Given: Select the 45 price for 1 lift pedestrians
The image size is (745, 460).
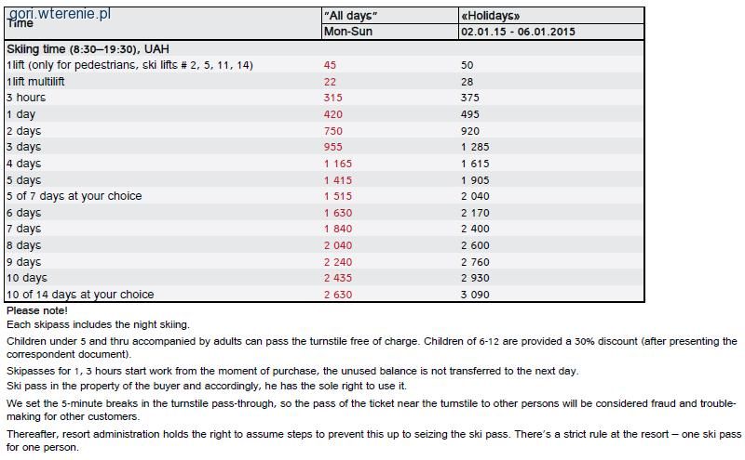Looking at the screenshot, I should [x=330, y=65].
